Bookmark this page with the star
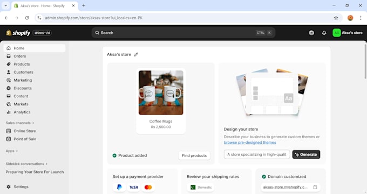 tap(336, 18)
